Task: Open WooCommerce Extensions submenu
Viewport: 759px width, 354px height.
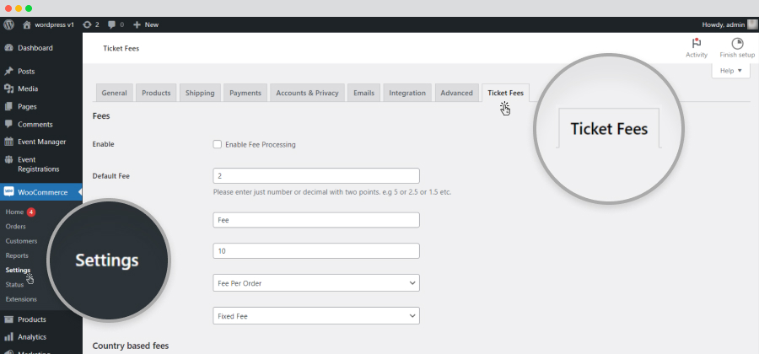Action: (x=21, y=299)
